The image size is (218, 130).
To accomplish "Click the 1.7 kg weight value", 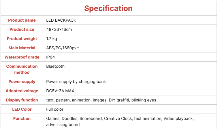I will tap(51, 39).
